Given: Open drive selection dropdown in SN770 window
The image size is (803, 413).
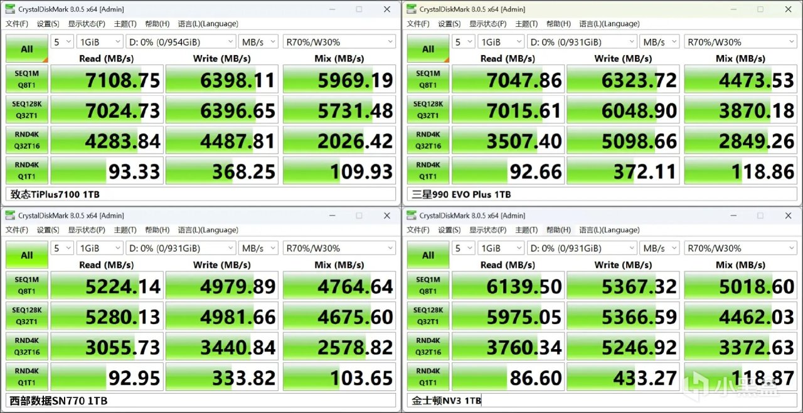Looking at the screenshot, I should pos(181,248).
